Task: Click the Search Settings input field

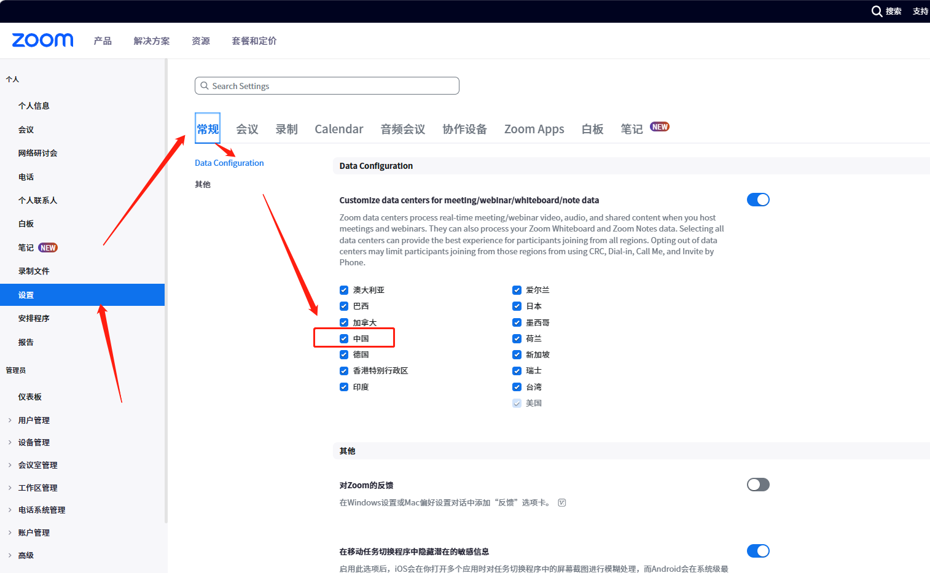Action: coord(332,86)
